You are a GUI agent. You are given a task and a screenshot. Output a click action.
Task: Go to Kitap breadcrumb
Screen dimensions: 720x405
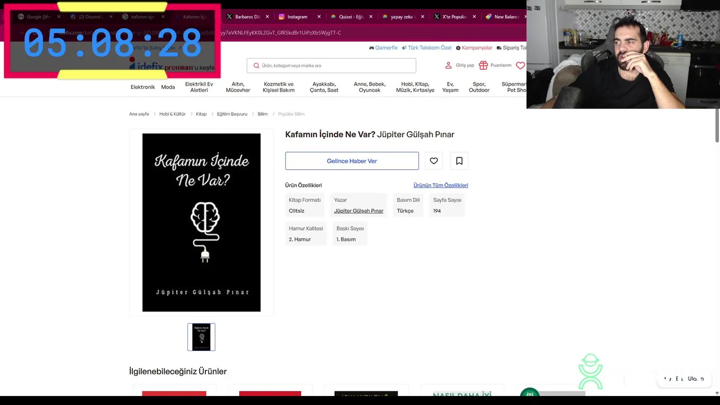coord(201,114)
